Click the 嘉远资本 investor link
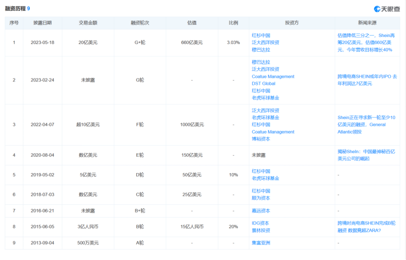The image size is (406, 260). [x=261, y=211]
